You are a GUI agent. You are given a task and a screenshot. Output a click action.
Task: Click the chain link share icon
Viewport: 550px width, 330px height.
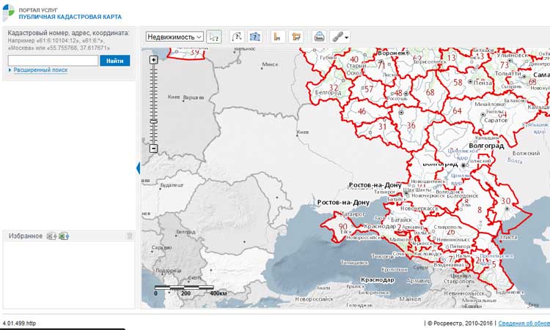[x=337, y=37]
